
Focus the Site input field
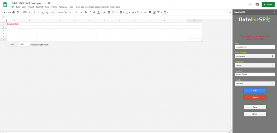coord(255,47)
